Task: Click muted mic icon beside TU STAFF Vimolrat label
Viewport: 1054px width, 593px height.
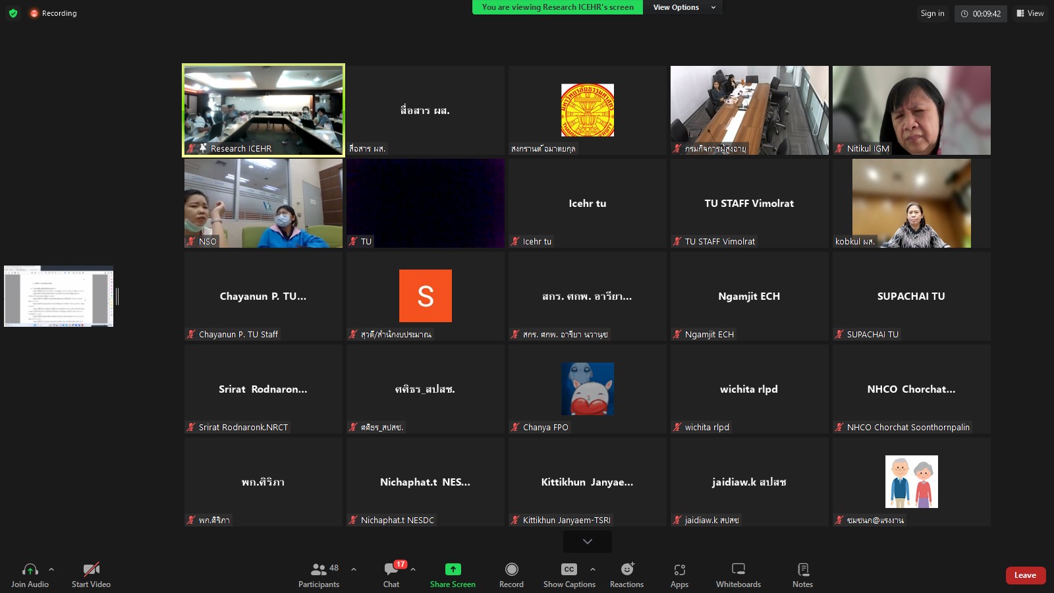Action: pyautogui.click(x=677, y=241)
